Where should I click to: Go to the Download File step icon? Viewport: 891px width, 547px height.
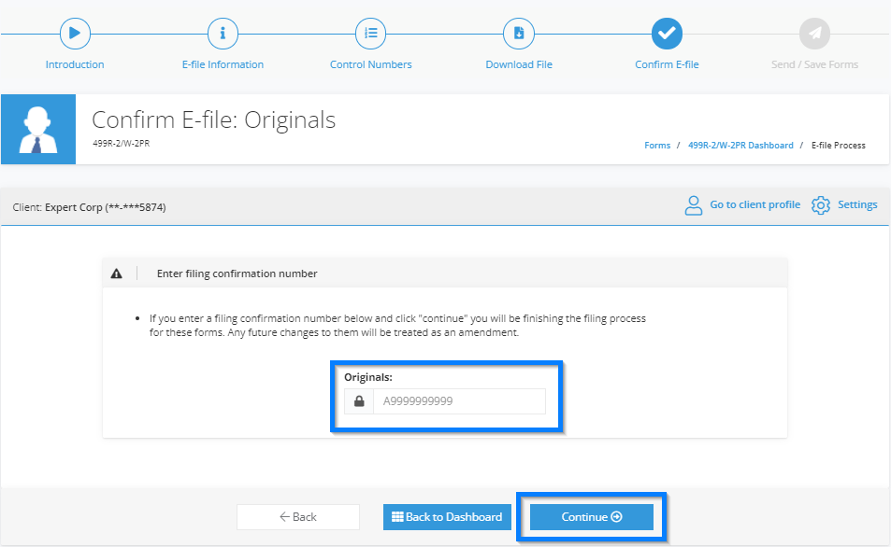pyautogui.click(x=519, y=34)
